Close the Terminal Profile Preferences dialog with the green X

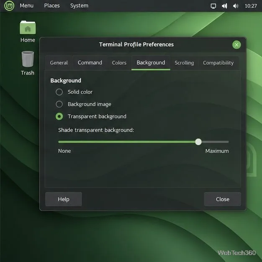(x=236, y=45)
